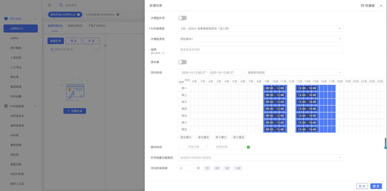The image size is (387, 191).
Task: Turn on the 黑名单 toggle switch
Action: [182, 62]
